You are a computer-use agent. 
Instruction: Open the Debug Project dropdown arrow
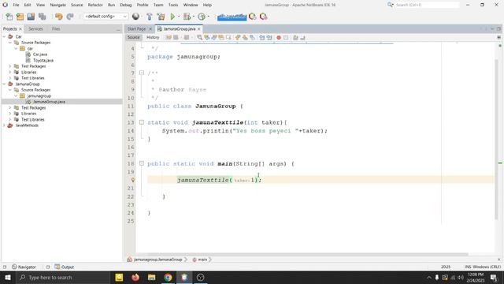(194, 17)
